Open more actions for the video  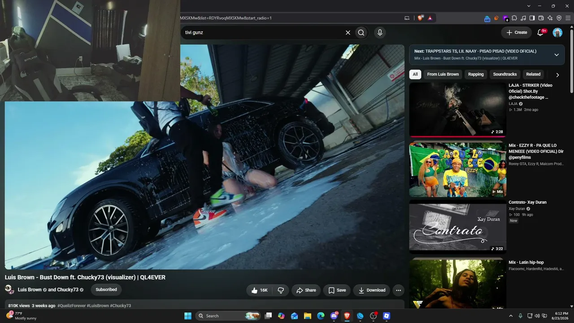coord(398,290)
